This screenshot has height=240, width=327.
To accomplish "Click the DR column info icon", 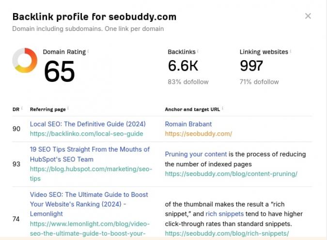I will coord(22,109).
